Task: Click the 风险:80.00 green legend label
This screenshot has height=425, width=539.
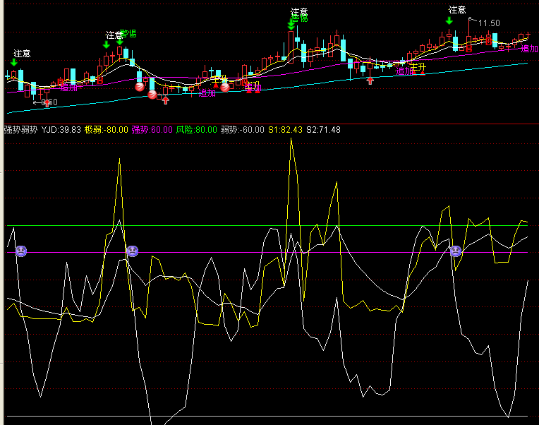Action: 197,130
